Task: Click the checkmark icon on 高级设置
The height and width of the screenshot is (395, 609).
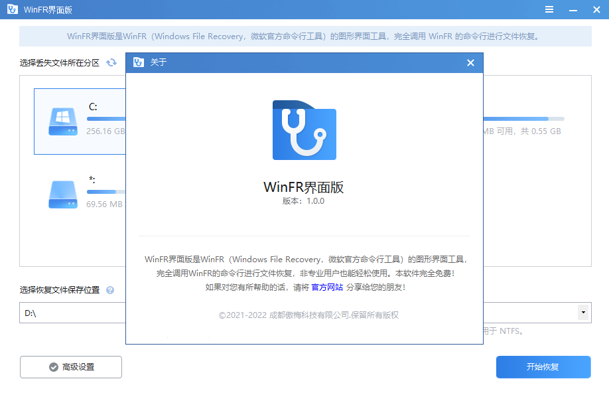Action: tap(54, 367)
